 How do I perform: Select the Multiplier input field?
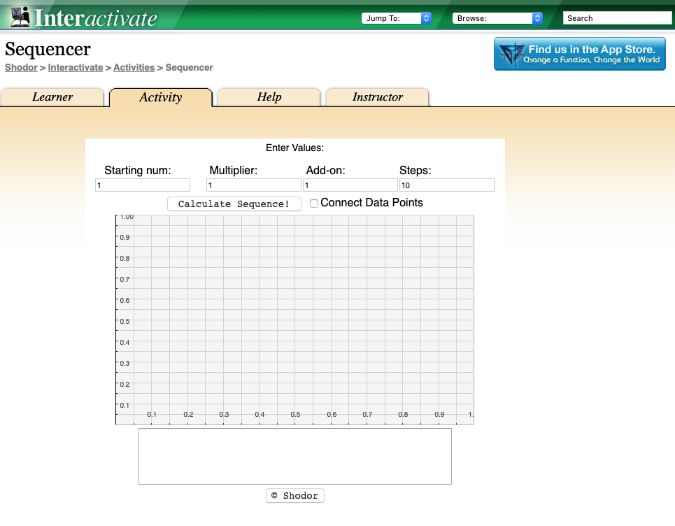coord(254,185)
